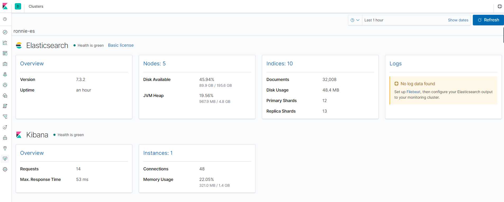The image size is (504, 202).
Task: Open the Indices: 10 link
Action: [x=279, y=64]
